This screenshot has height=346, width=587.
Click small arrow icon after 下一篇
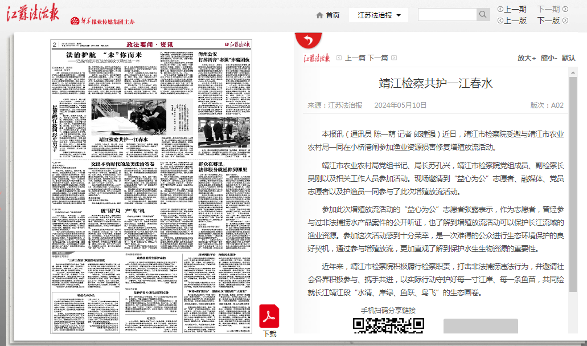coord(394,58)
